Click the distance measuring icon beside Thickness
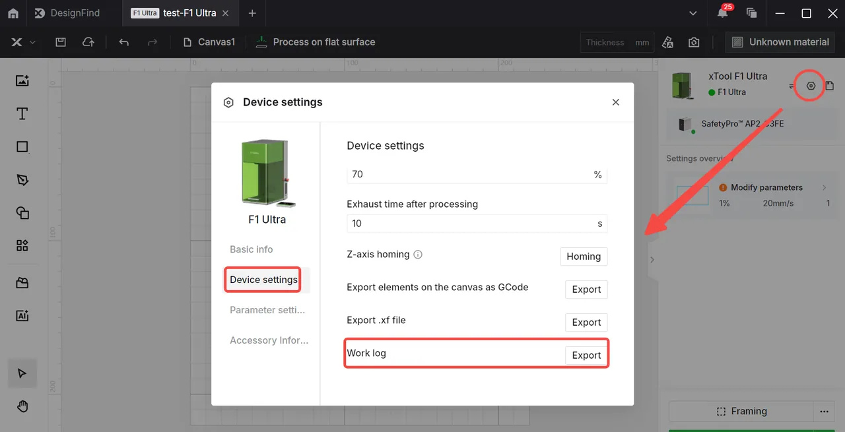Screen dimensions: 845x432 (x=667, y=42)
